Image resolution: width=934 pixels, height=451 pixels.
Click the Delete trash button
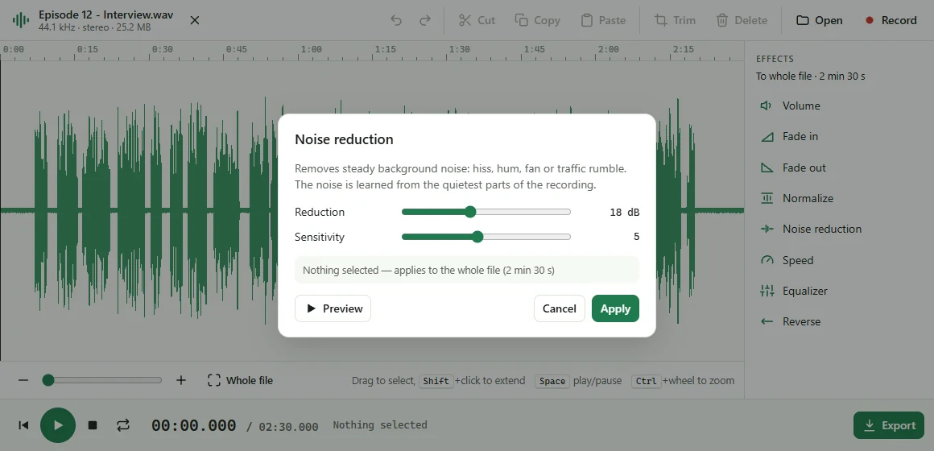[742, 20]
